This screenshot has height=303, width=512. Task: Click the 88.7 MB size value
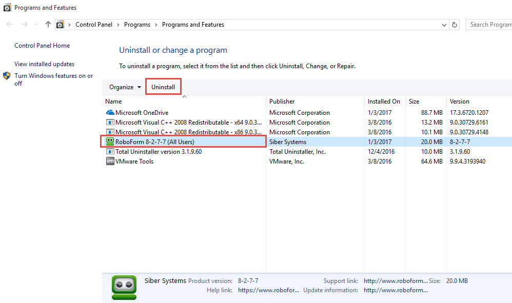click(x=431, y=112)
